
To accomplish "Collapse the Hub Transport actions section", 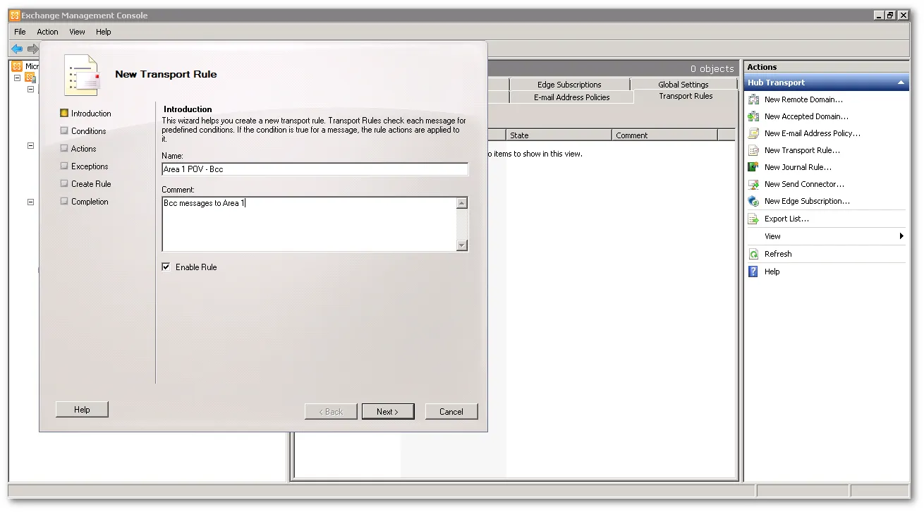I will [x=901, y=83].
